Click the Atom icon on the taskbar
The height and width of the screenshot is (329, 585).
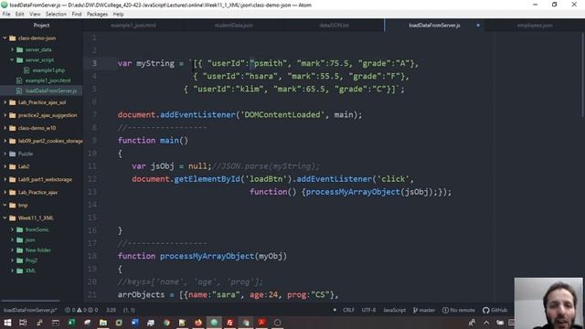click(214, 323)
